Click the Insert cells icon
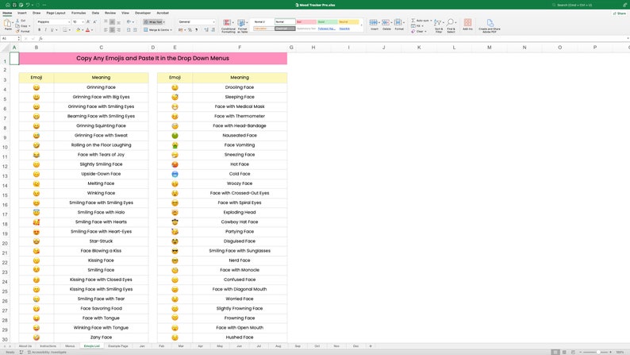 tap(374, 22)
